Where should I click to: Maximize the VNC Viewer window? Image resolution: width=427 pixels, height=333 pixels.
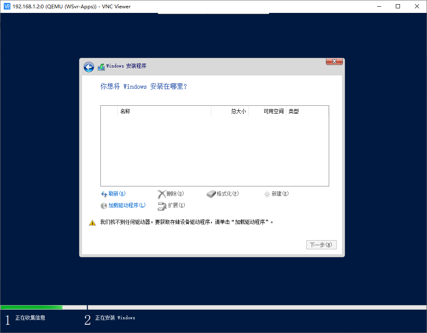398,6
